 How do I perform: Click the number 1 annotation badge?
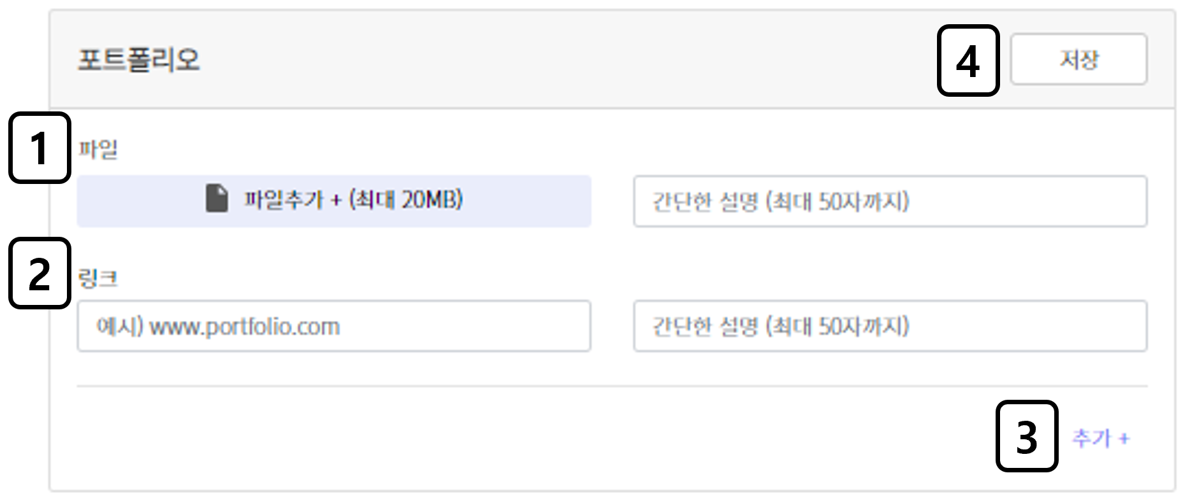tap(41, 148)
